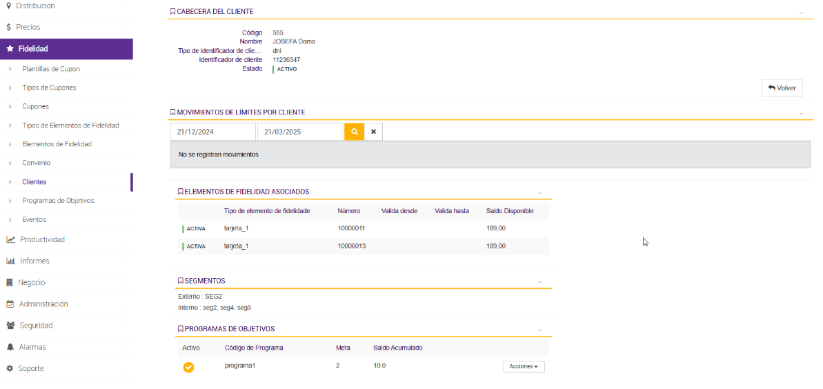Click the Negocio building icon

click(10, 282)
